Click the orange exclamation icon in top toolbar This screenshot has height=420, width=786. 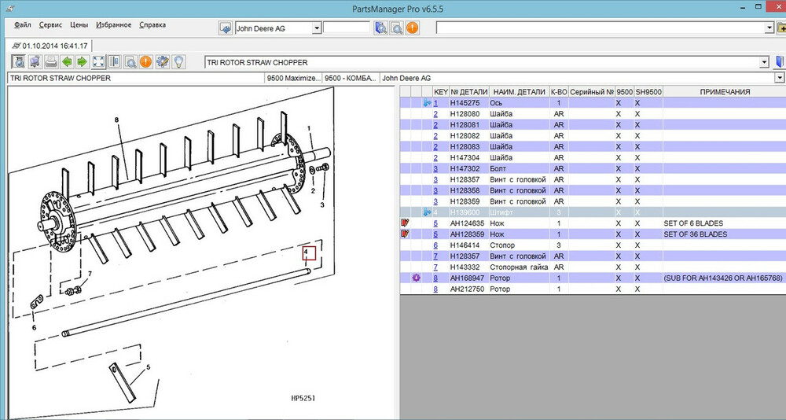[413, 28]
